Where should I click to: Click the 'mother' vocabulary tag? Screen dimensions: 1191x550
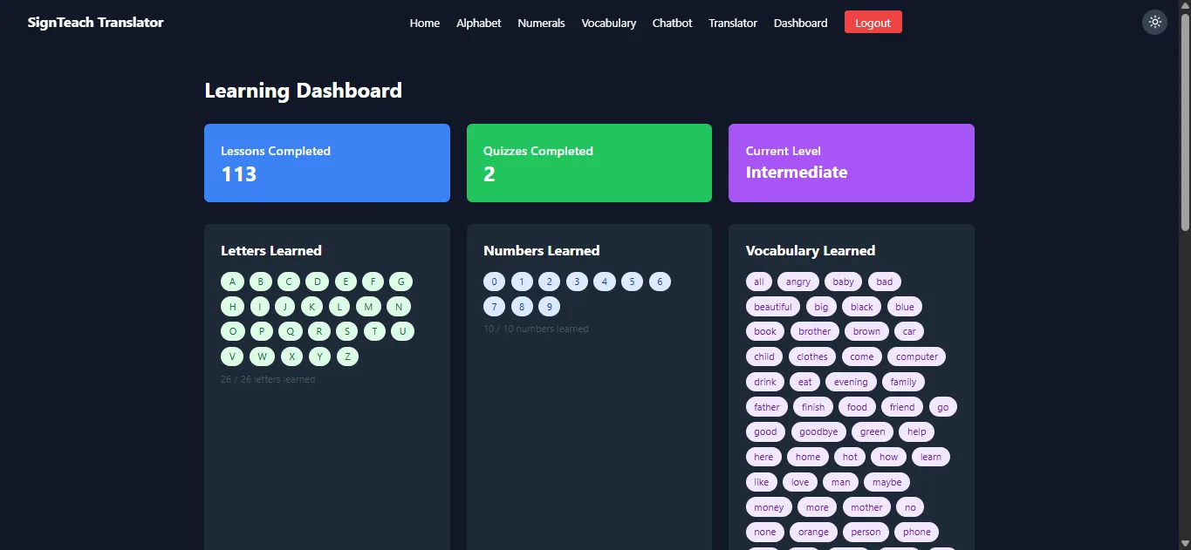866,507
